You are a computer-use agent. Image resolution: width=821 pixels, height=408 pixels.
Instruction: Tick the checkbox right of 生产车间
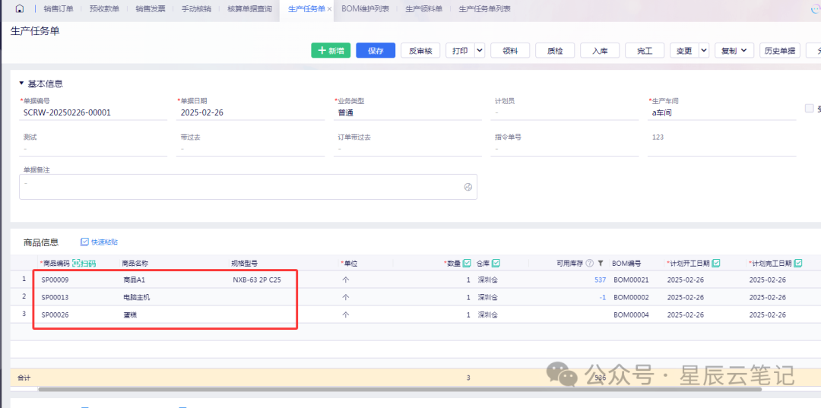click(810, 109)
